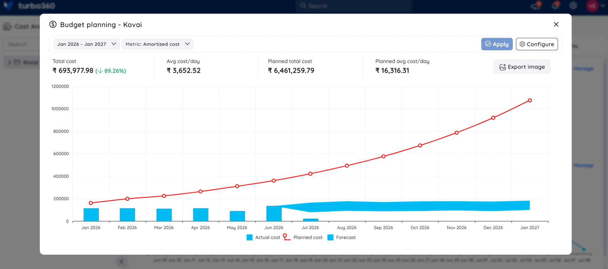Click the Apr 2026 actual cost bar

coord(201,215)
